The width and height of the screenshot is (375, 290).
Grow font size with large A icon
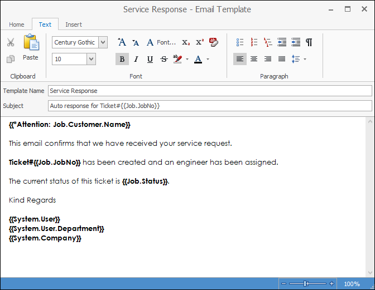point(122,42)
